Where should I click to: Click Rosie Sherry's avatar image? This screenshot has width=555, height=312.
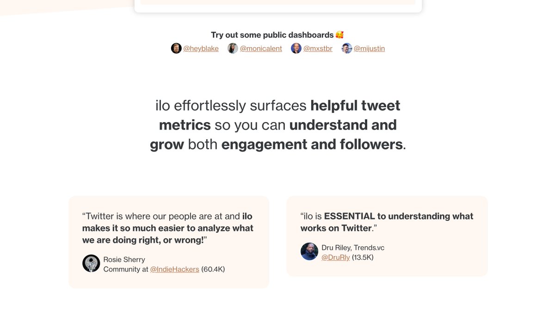click(x=91, y=263)
